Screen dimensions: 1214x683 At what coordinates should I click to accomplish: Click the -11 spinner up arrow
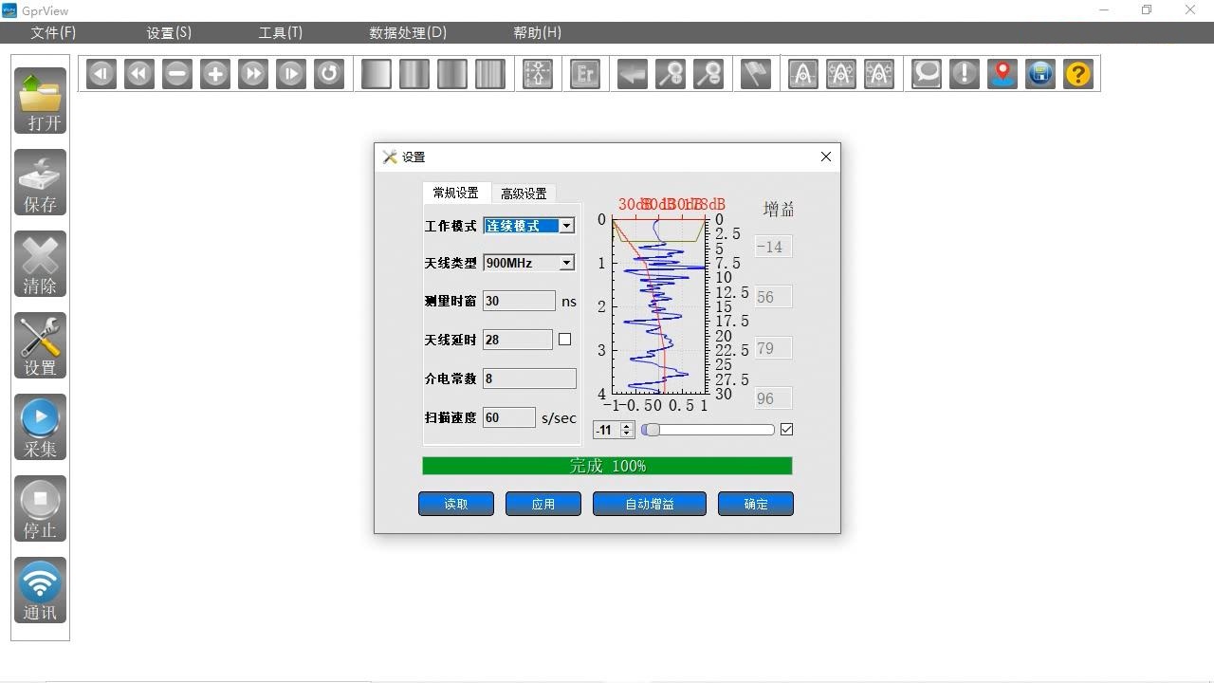click(x=626, y=426)
